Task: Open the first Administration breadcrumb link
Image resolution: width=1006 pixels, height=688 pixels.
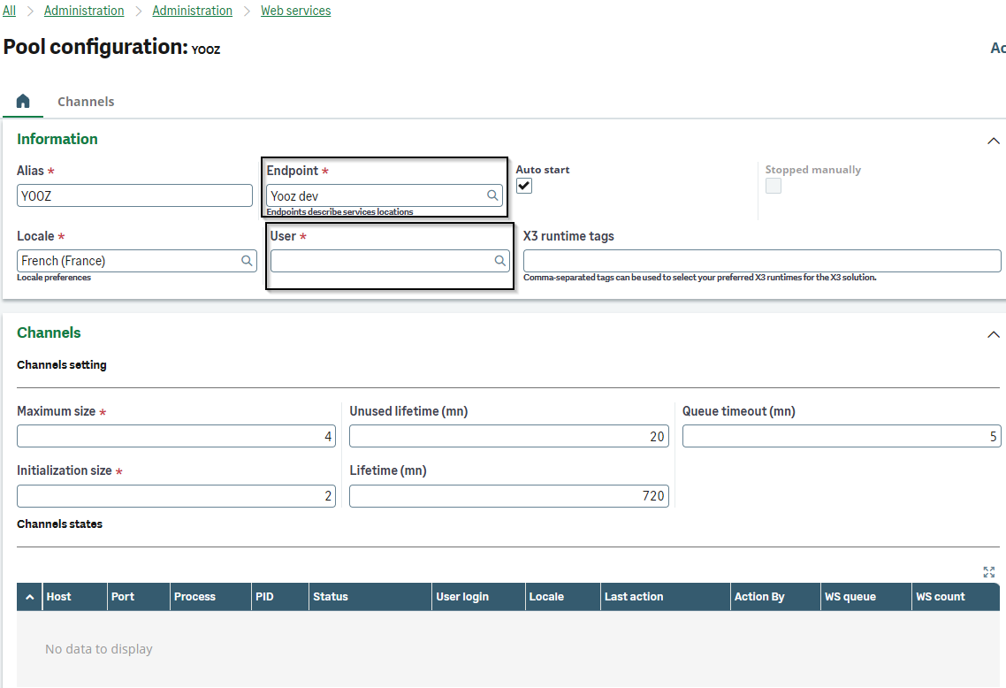Action: click(x=84, y=11)
